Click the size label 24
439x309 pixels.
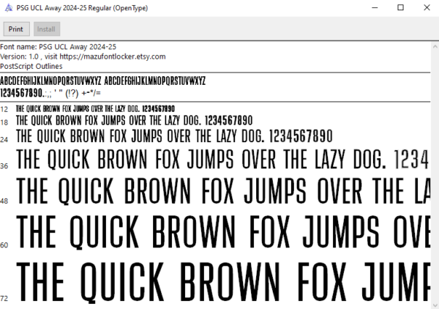4,140
